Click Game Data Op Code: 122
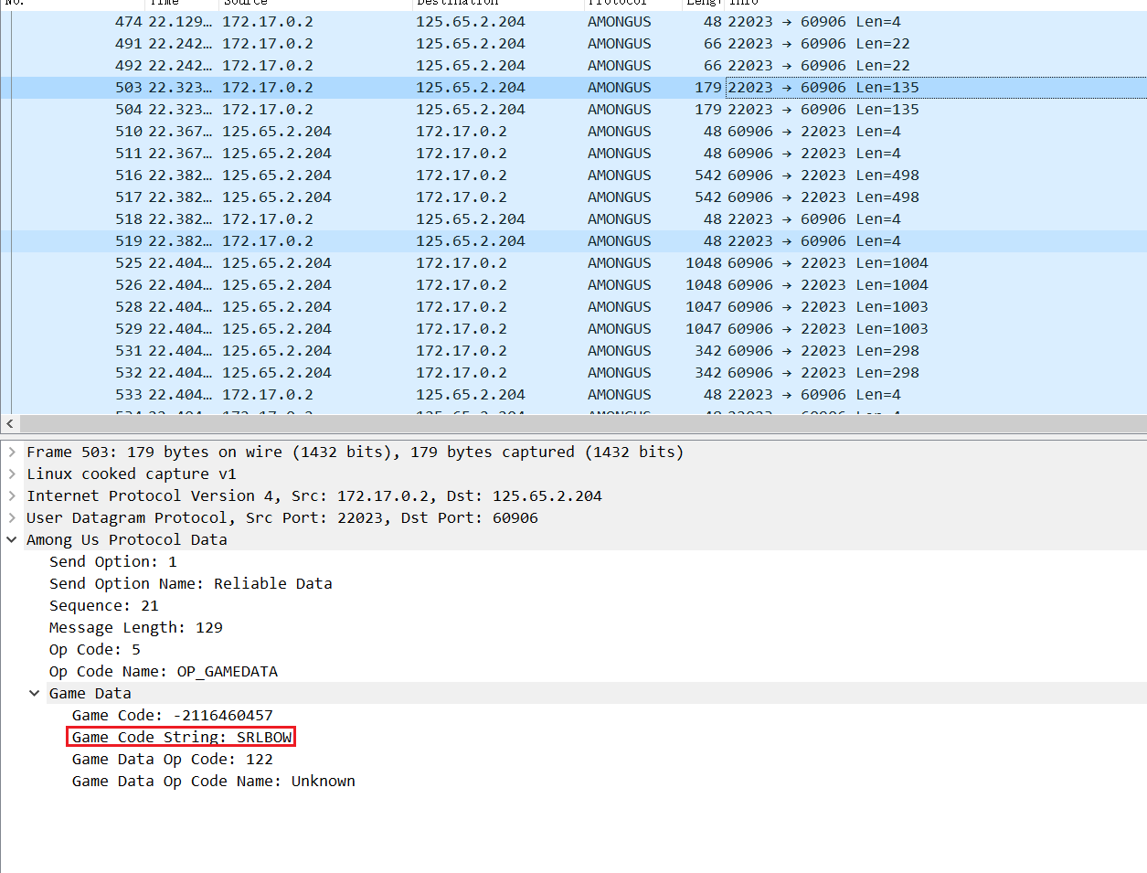Viewport: 1147px width, 873px height. (x=173, y=759)
